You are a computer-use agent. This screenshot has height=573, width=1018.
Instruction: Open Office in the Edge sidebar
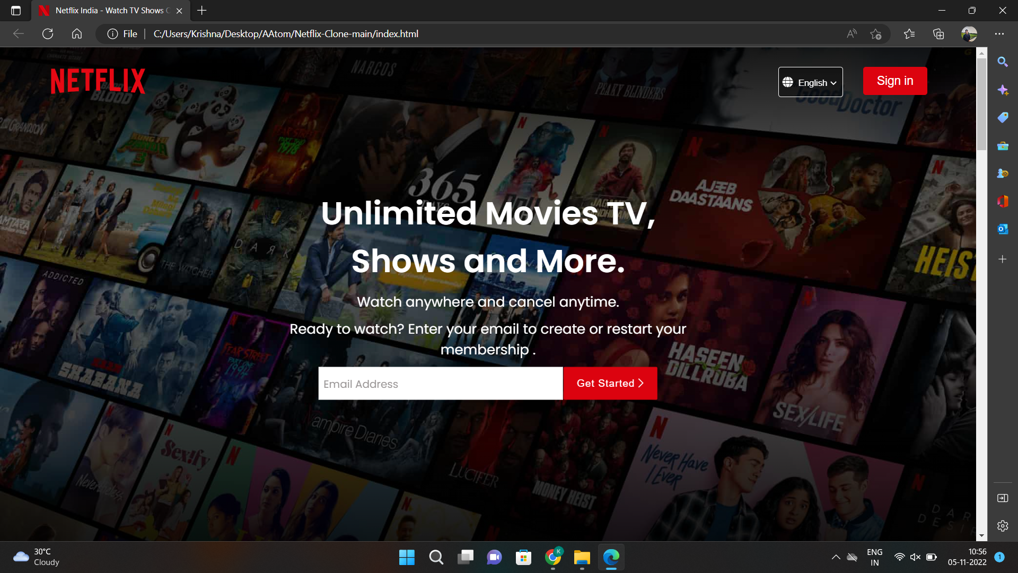[x=1002, y=202]
